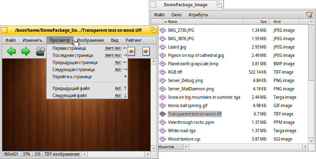Click the resize corner of the image viewer window
Screen dimensions: 316x159
pyautogui.click(x=154, y=154)
